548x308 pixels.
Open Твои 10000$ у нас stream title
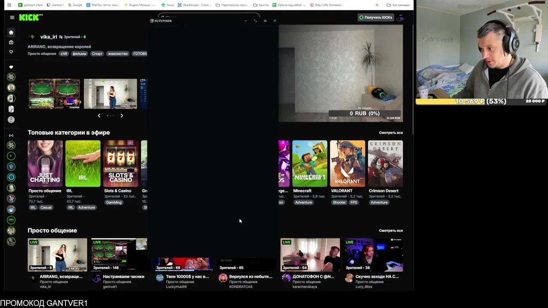tap(188, 277)
